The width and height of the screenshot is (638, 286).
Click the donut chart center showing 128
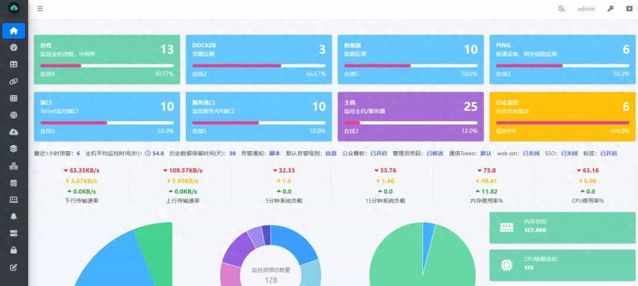pyautogui.click(x=271, y=280)
